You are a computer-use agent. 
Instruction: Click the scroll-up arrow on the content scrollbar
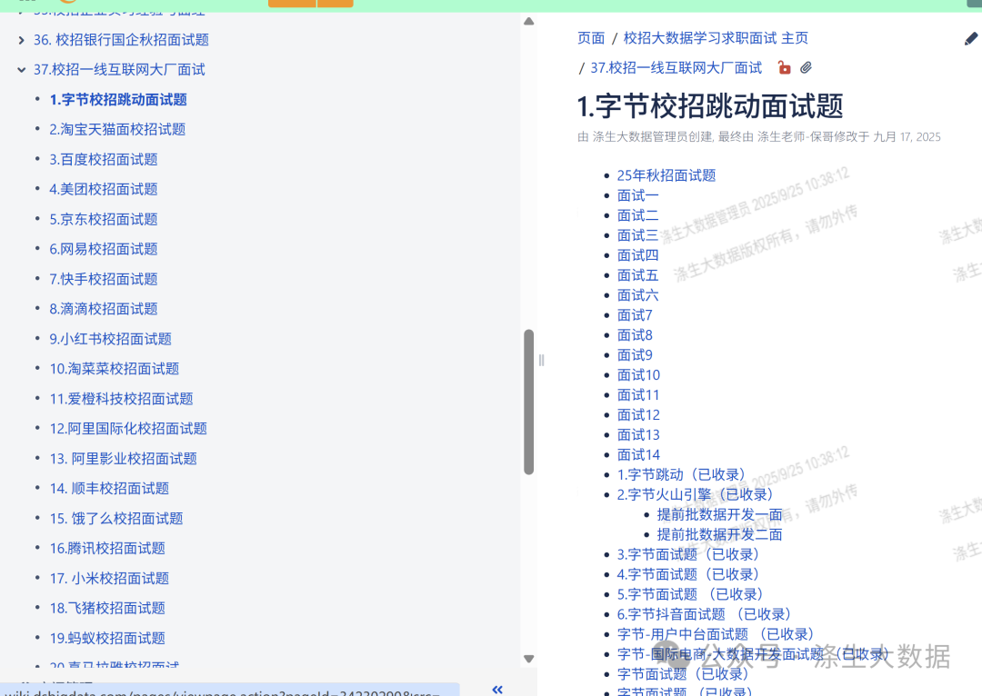tap(528, 20)
